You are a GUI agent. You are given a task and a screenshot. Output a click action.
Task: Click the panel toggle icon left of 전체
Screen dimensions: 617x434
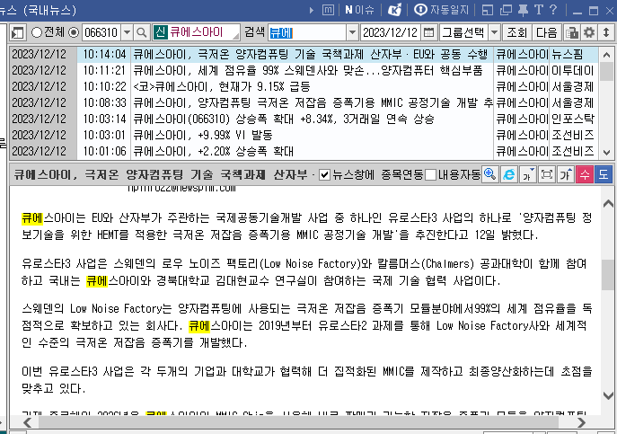[x=18, y=32]
